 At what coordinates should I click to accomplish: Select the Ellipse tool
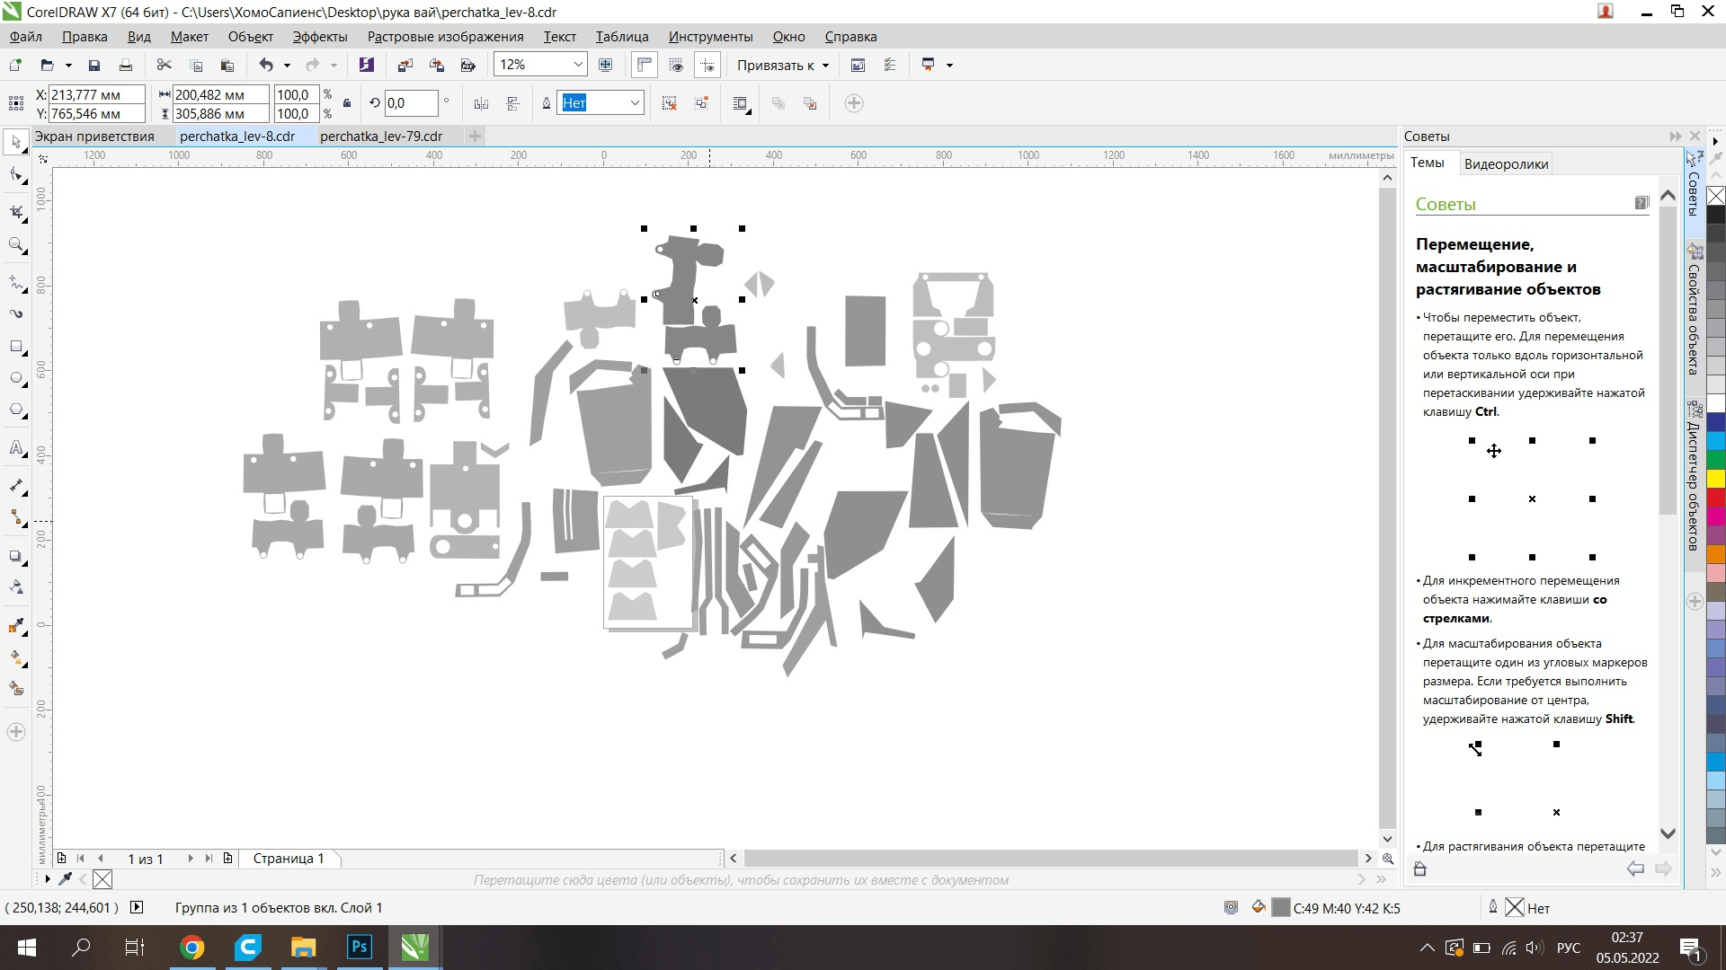16,378
